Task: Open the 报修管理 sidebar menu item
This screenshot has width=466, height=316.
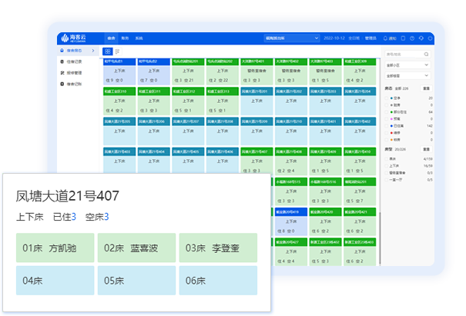Action: coord(74,72)
